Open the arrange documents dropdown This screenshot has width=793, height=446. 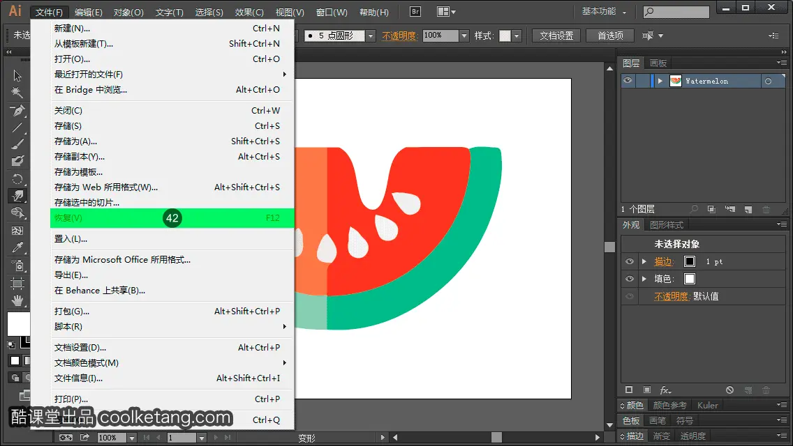tap(446, 11)
